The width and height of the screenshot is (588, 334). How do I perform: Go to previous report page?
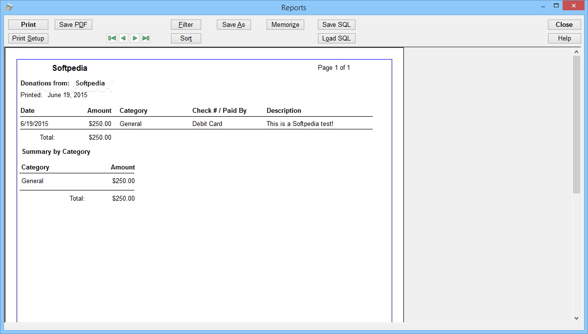[x=124, y=38]
